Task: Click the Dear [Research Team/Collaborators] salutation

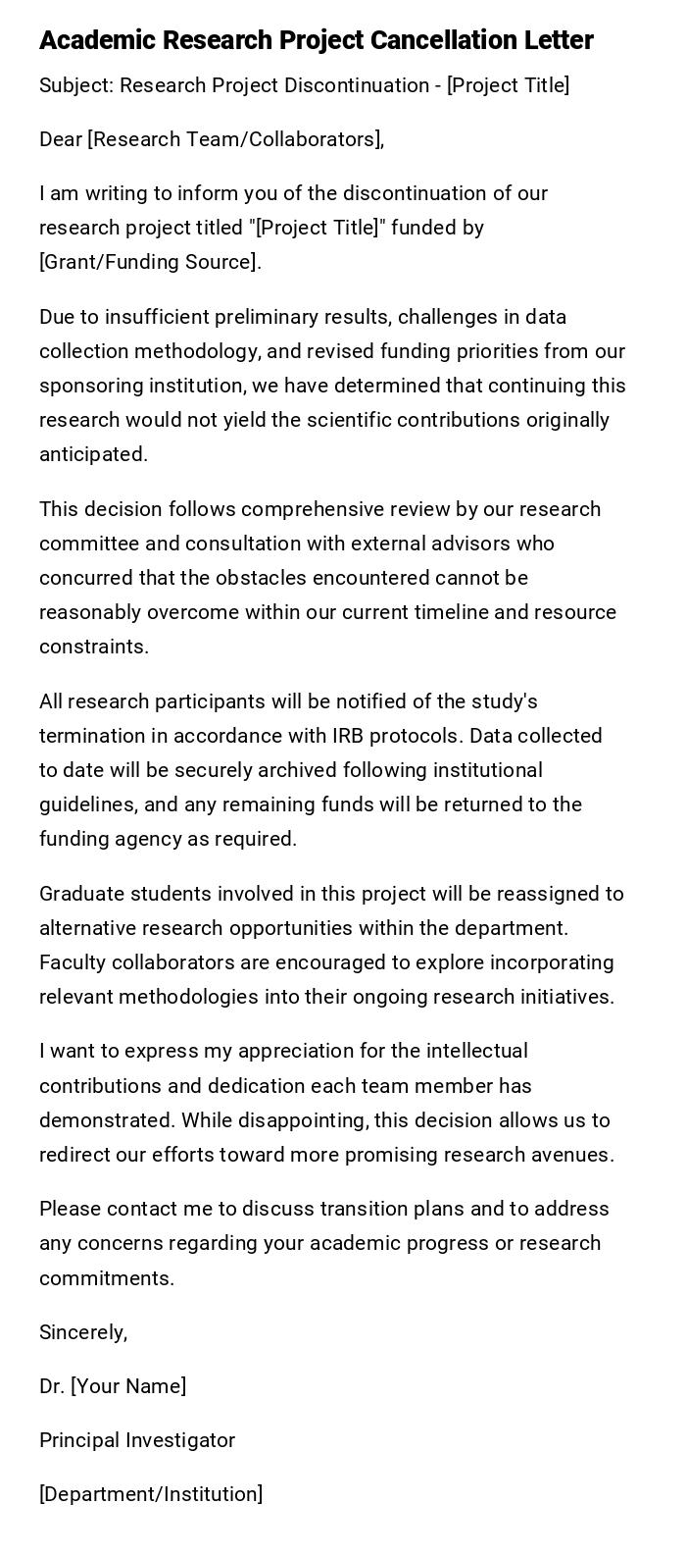Action: 212,139
